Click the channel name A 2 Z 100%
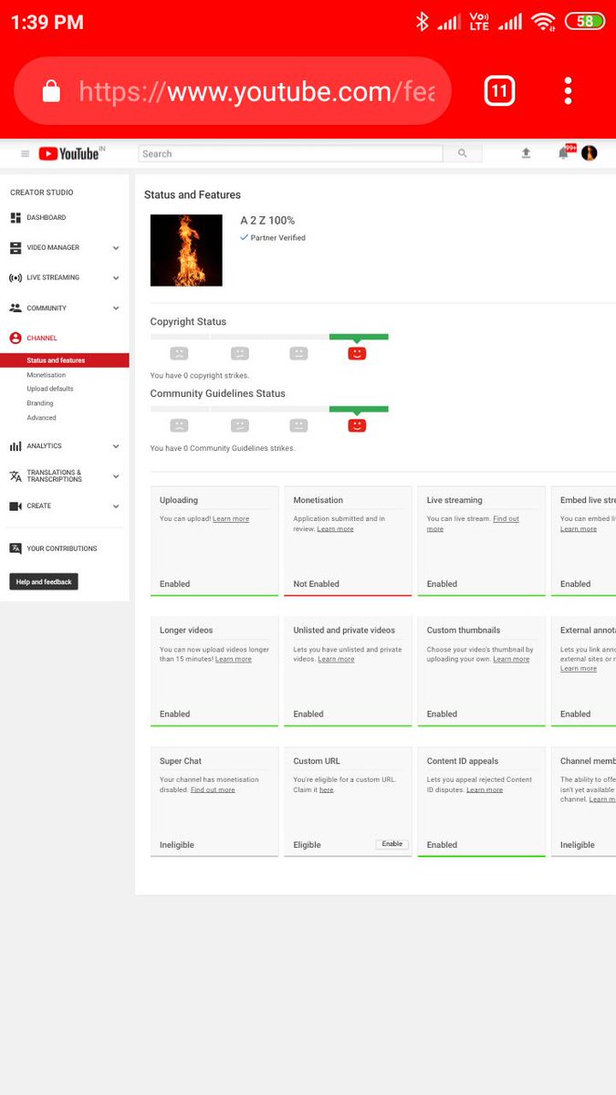The height and width of the screenshot is (1095, 616). point(267,221)
